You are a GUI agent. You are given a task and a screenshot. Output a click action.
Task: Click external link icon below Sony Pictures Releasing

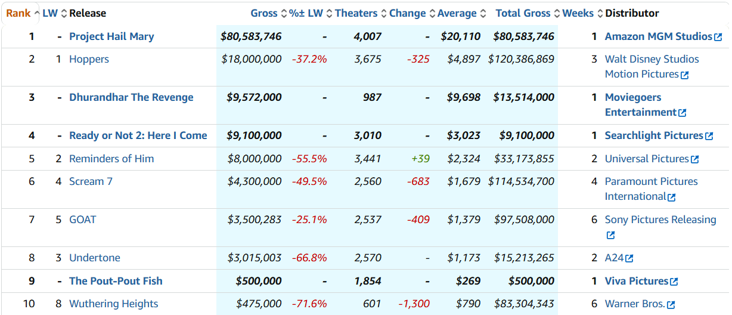[x=610, y=235]
